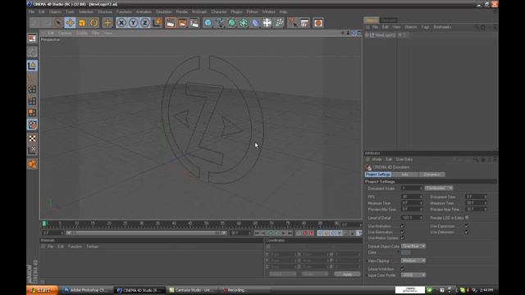This screenshot has height=295, width=525.
Task: Click Go to Start timeline button
Action: point(257,233)
